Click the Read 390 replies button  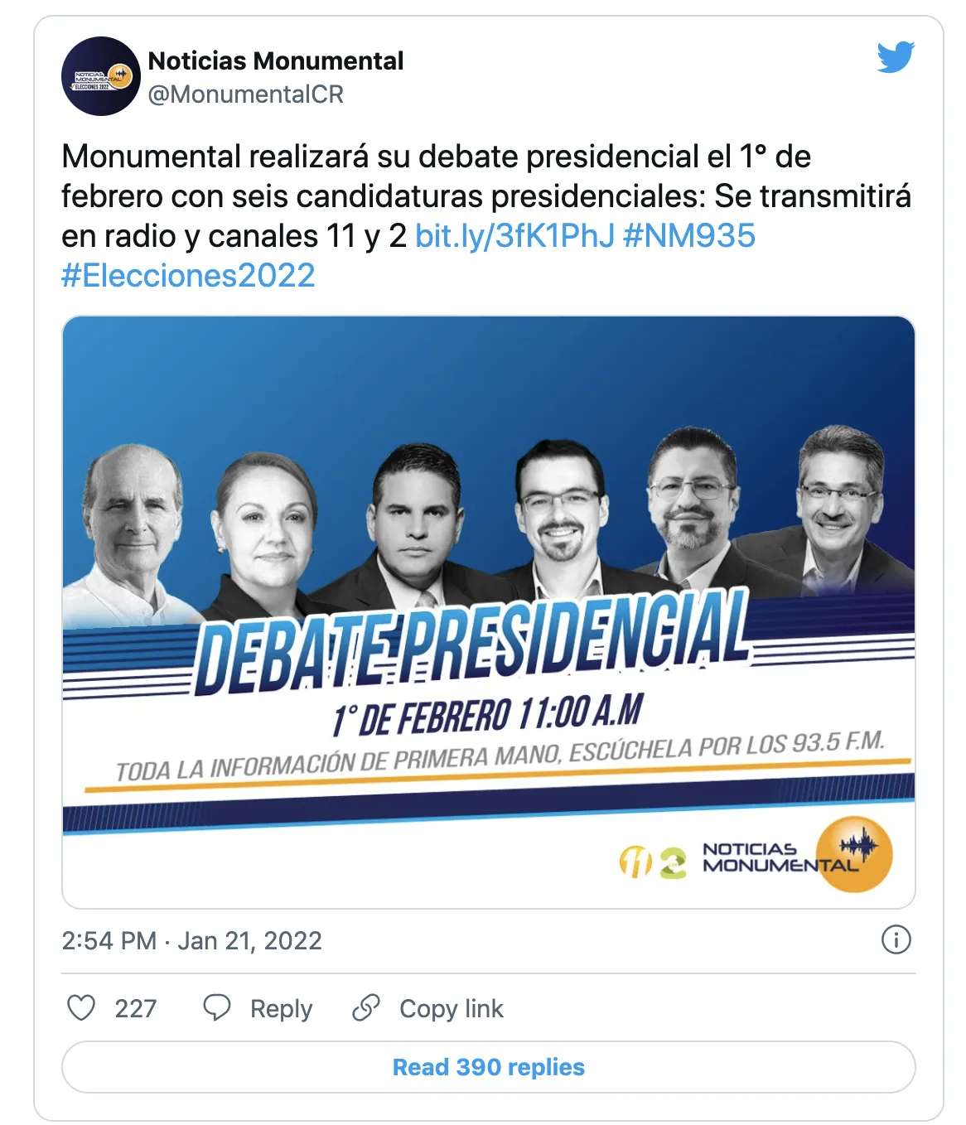[488, 1067]
